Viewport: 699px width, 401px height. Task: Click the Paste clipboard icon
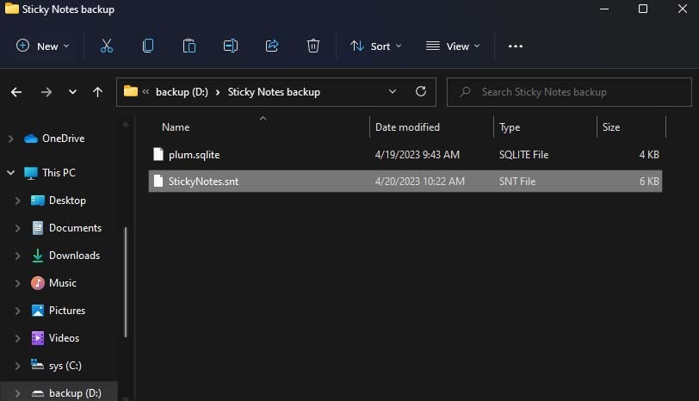(x=189, y=46)
